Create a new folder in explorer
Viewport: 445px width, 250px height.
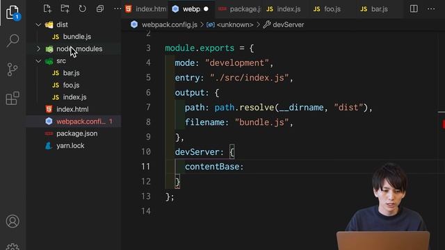tap(65, 9)
